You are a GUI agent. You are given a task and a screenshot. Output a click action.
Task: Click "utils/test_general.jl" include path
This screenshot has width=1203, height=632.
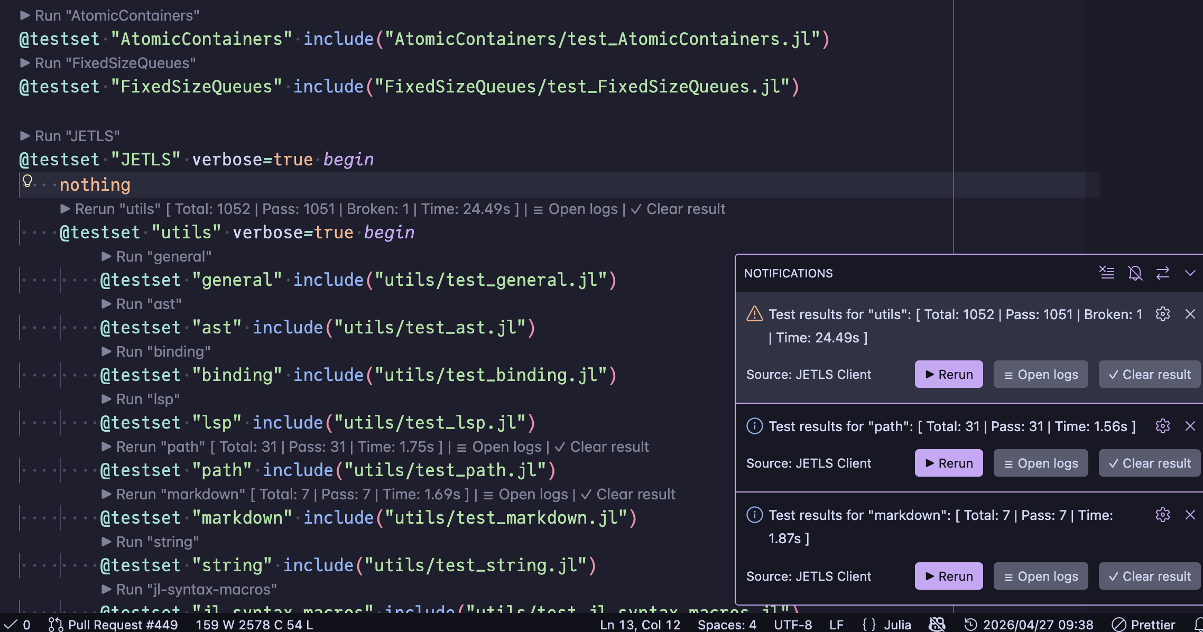tap(491, 280)
